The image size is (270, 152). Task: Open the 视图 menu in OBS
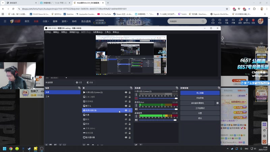(64, 32)
